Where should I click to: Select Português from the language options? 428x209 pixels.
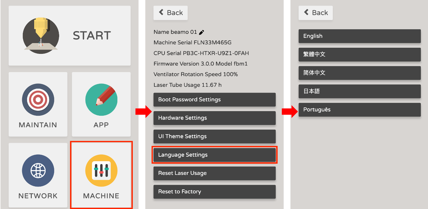pyautogui.click(x=360, y=110)
